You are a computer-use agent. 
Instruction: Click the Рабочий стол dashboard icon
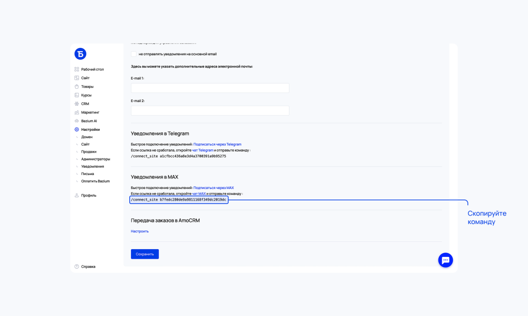coord(77,69)
